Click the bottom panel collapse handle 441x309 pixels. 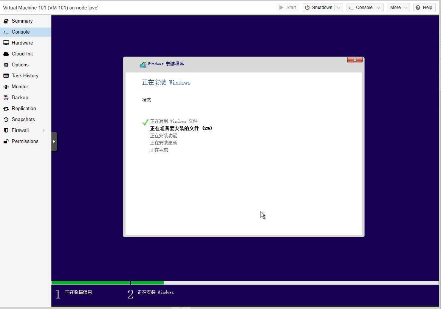tap(181, 308)
